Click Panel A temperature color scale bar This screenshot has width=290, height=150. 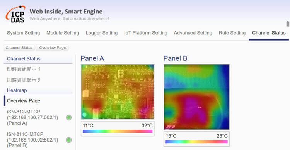(118, 131)
